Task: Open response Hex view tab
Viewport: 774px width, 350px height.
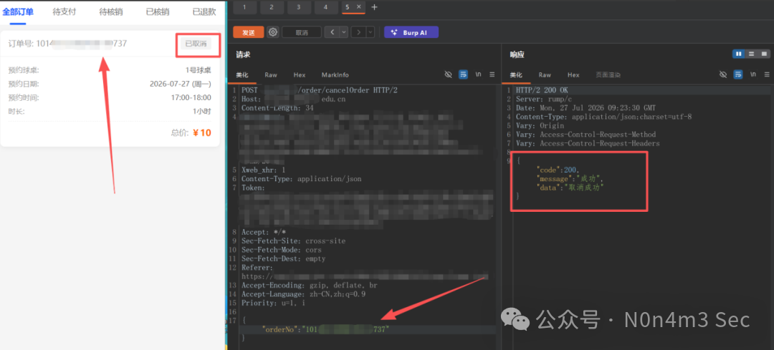Action: click(573, 75)
